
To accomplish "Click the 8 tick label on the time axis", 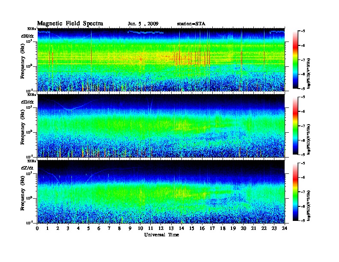I will tap(119, 229).
